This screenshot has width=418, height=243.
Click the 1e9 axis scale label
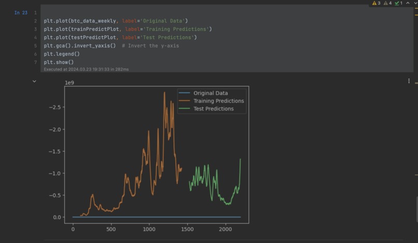(69, 83)
